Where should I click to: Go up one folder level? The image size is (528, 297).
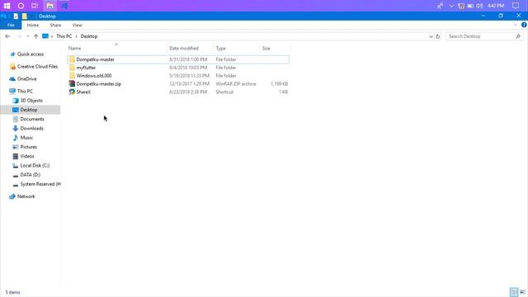(x=35, y=36)
